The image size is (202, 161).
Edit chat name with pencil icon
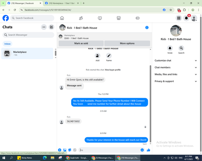tap(109, 56)
